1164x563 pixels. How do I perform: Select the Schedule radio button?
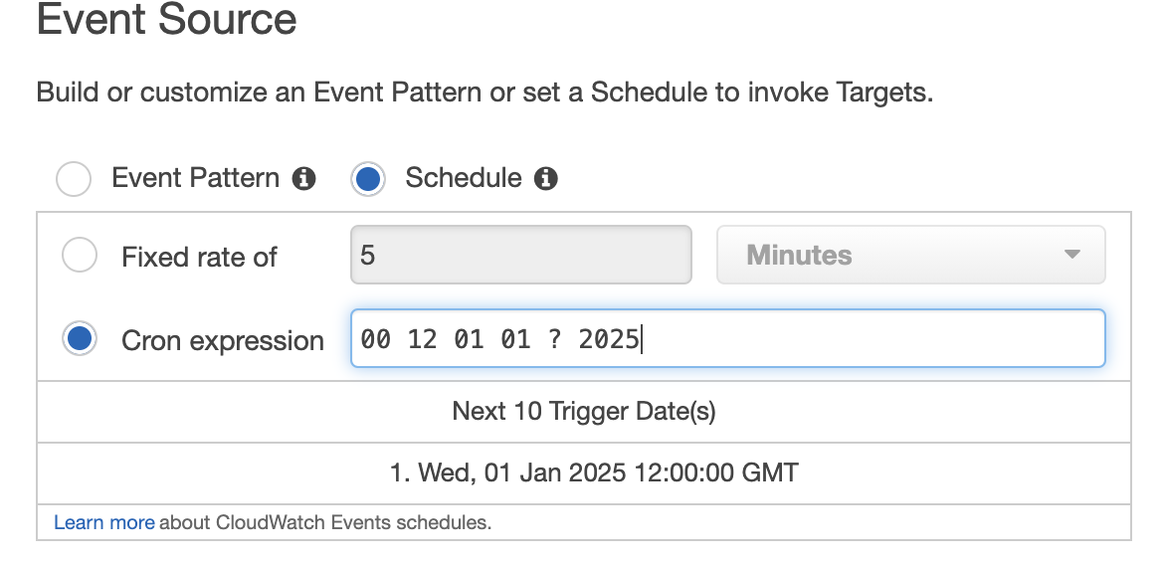tap(368, 180)
